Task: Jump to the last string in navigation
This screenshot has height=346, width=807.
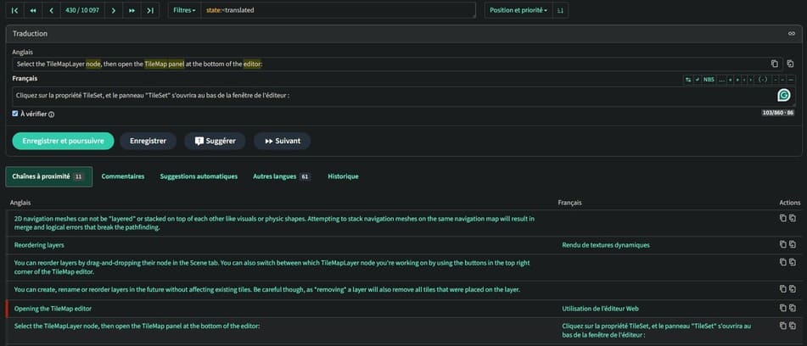Action: pos(149,10)
